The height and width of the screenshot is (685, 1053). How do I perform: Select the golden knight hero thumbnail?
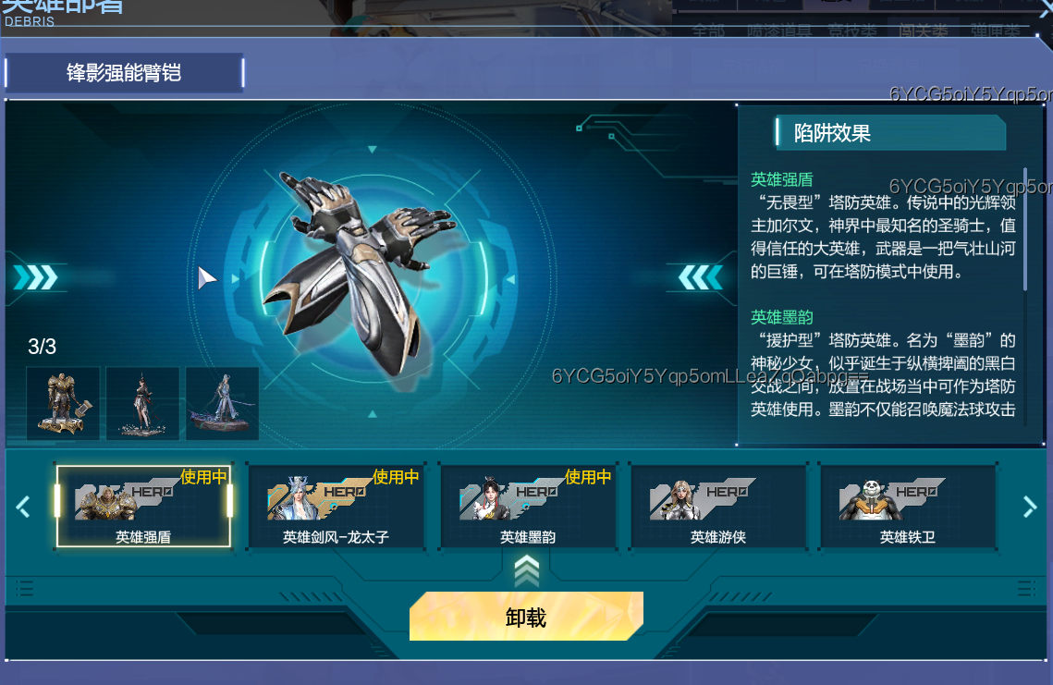63,403
